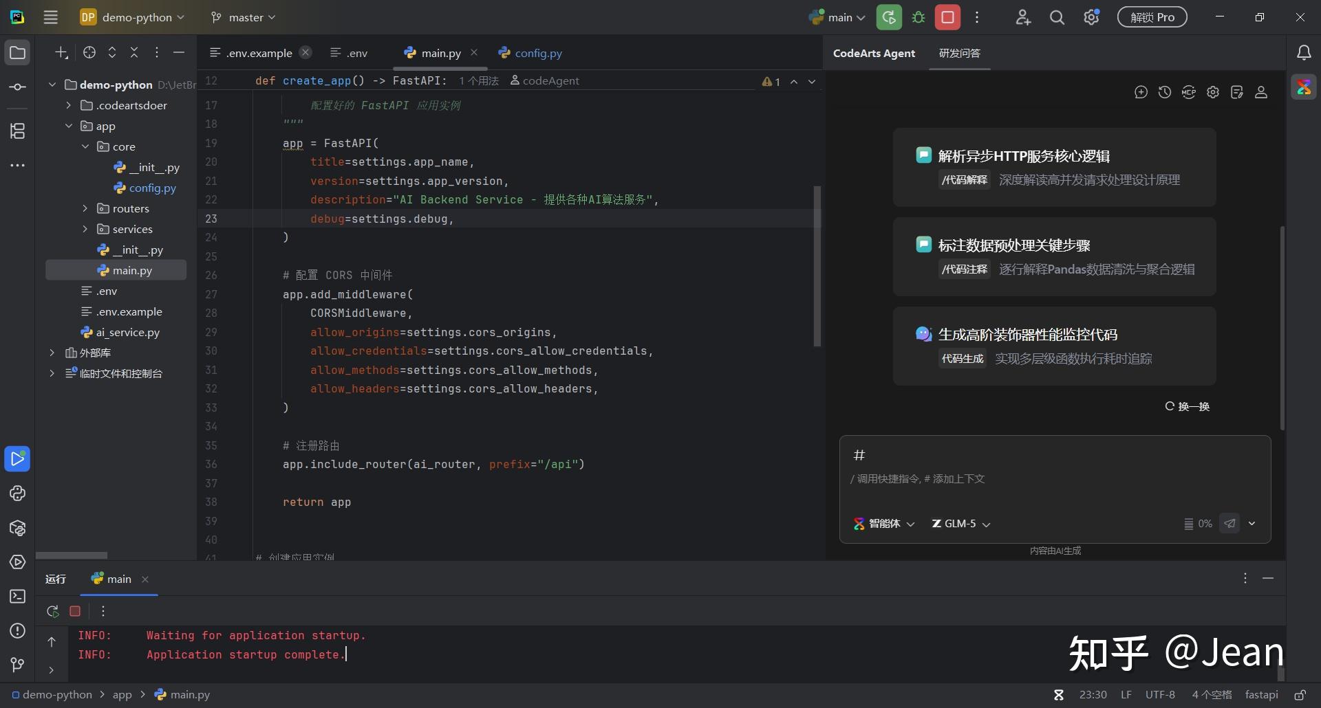Collapse all in Project panel

134,52
